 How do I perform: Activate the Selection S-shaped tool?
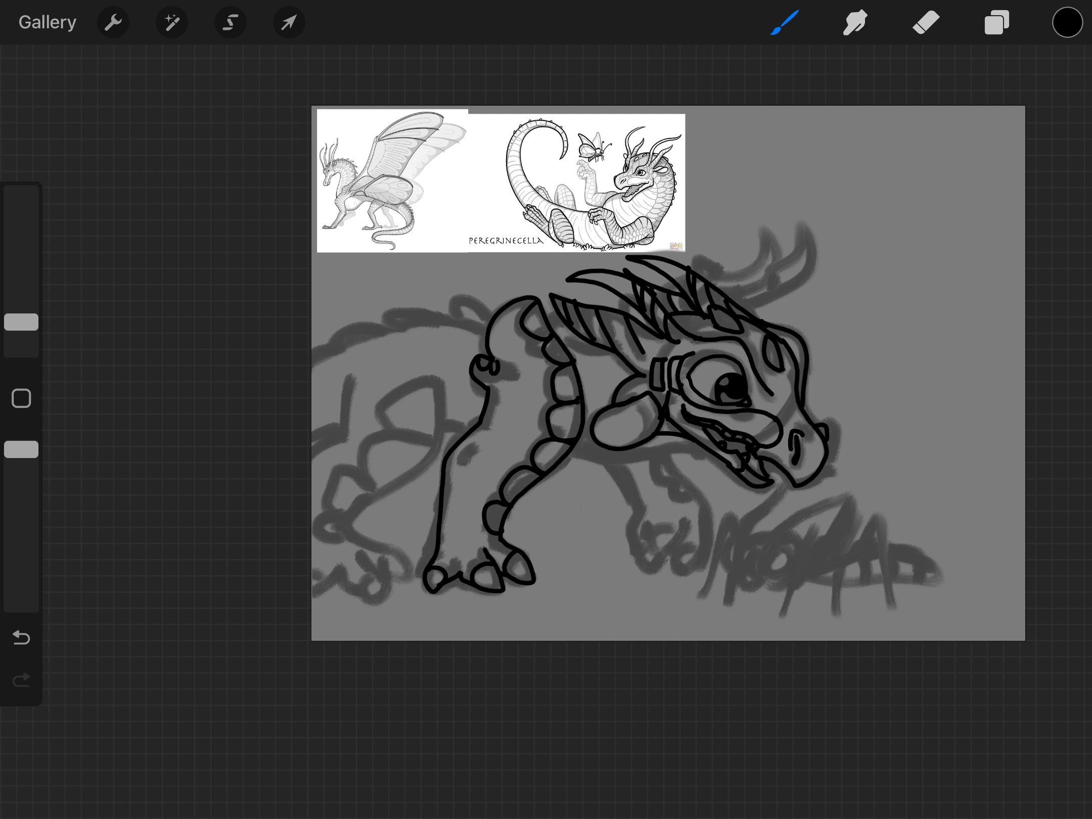pos(231,22)
